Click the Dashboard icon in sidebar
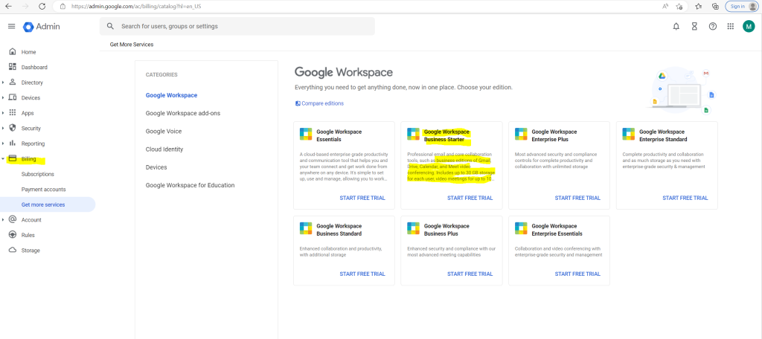 pos(13,67)
